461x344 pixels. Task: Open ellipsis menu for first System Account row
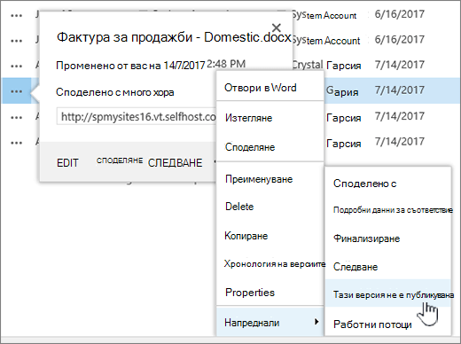pos(16,15)
